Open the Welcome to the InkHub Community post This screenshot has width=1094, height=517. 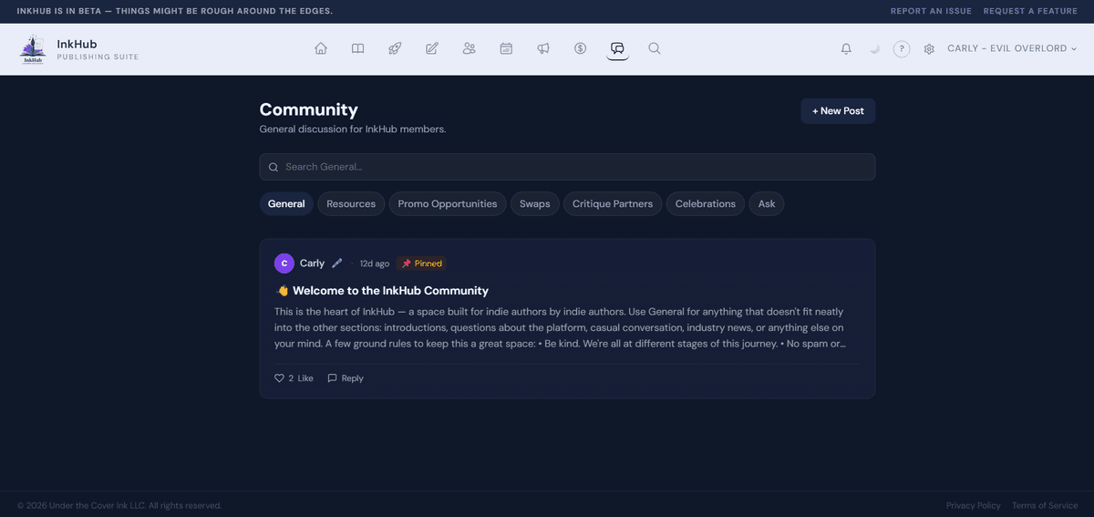390,291
